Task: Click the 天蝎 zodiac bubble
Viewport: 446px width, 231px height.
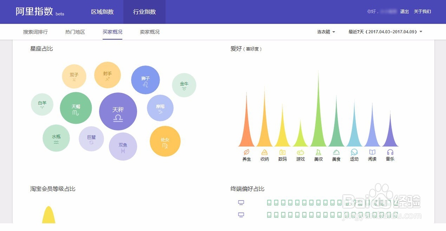Action: 76,108
